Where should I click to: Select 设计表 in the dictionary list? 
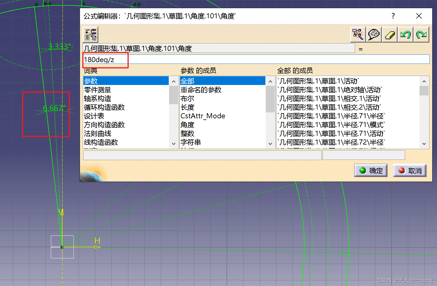tap(94, 116)
